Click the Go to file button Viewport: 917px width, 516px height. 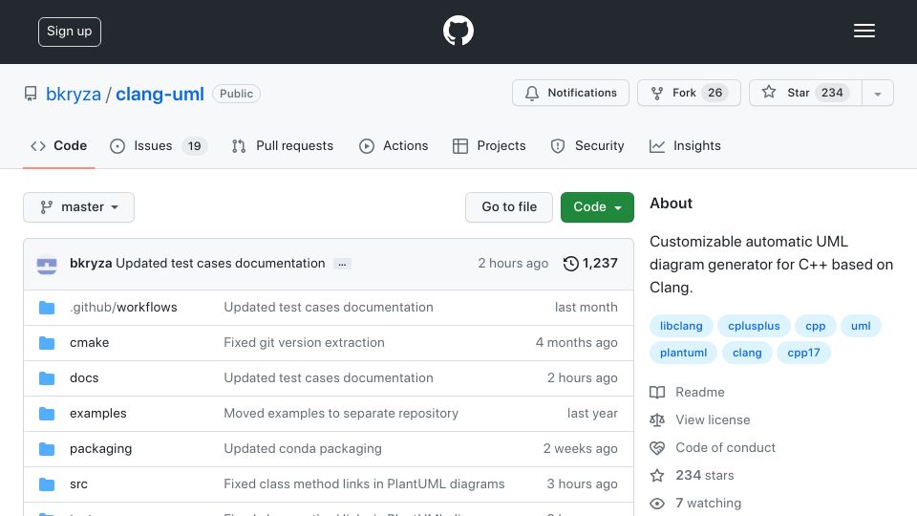pyautogui.click(x=509, y=207)
